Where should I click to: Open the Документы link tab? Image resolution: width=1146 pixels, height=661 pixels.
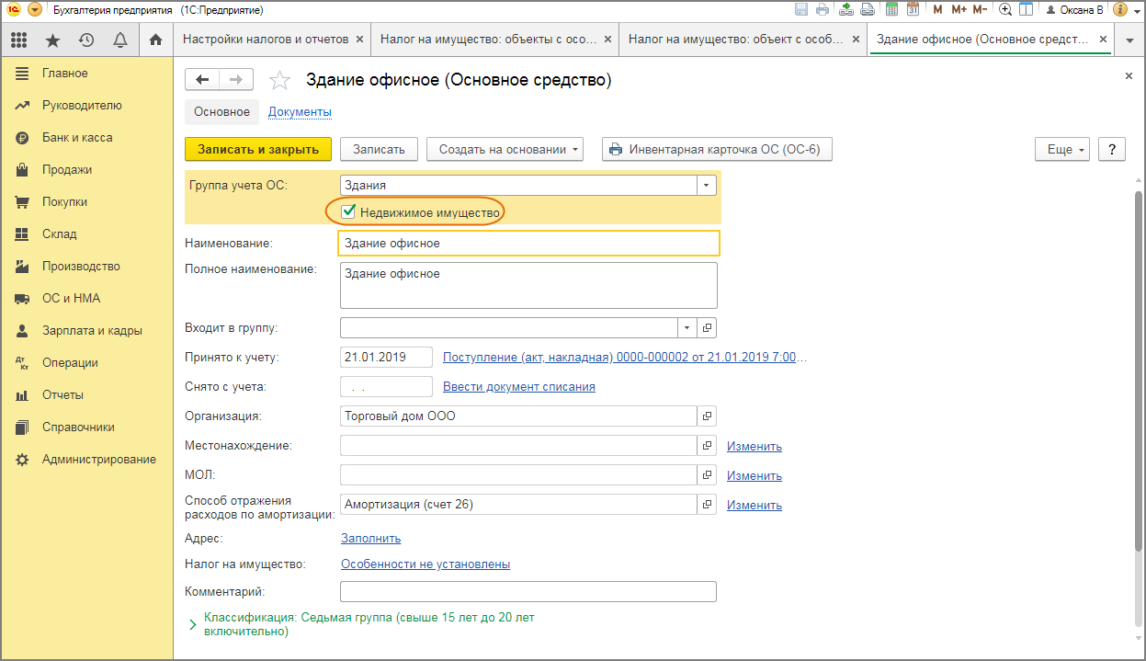[x=300, y=112]
